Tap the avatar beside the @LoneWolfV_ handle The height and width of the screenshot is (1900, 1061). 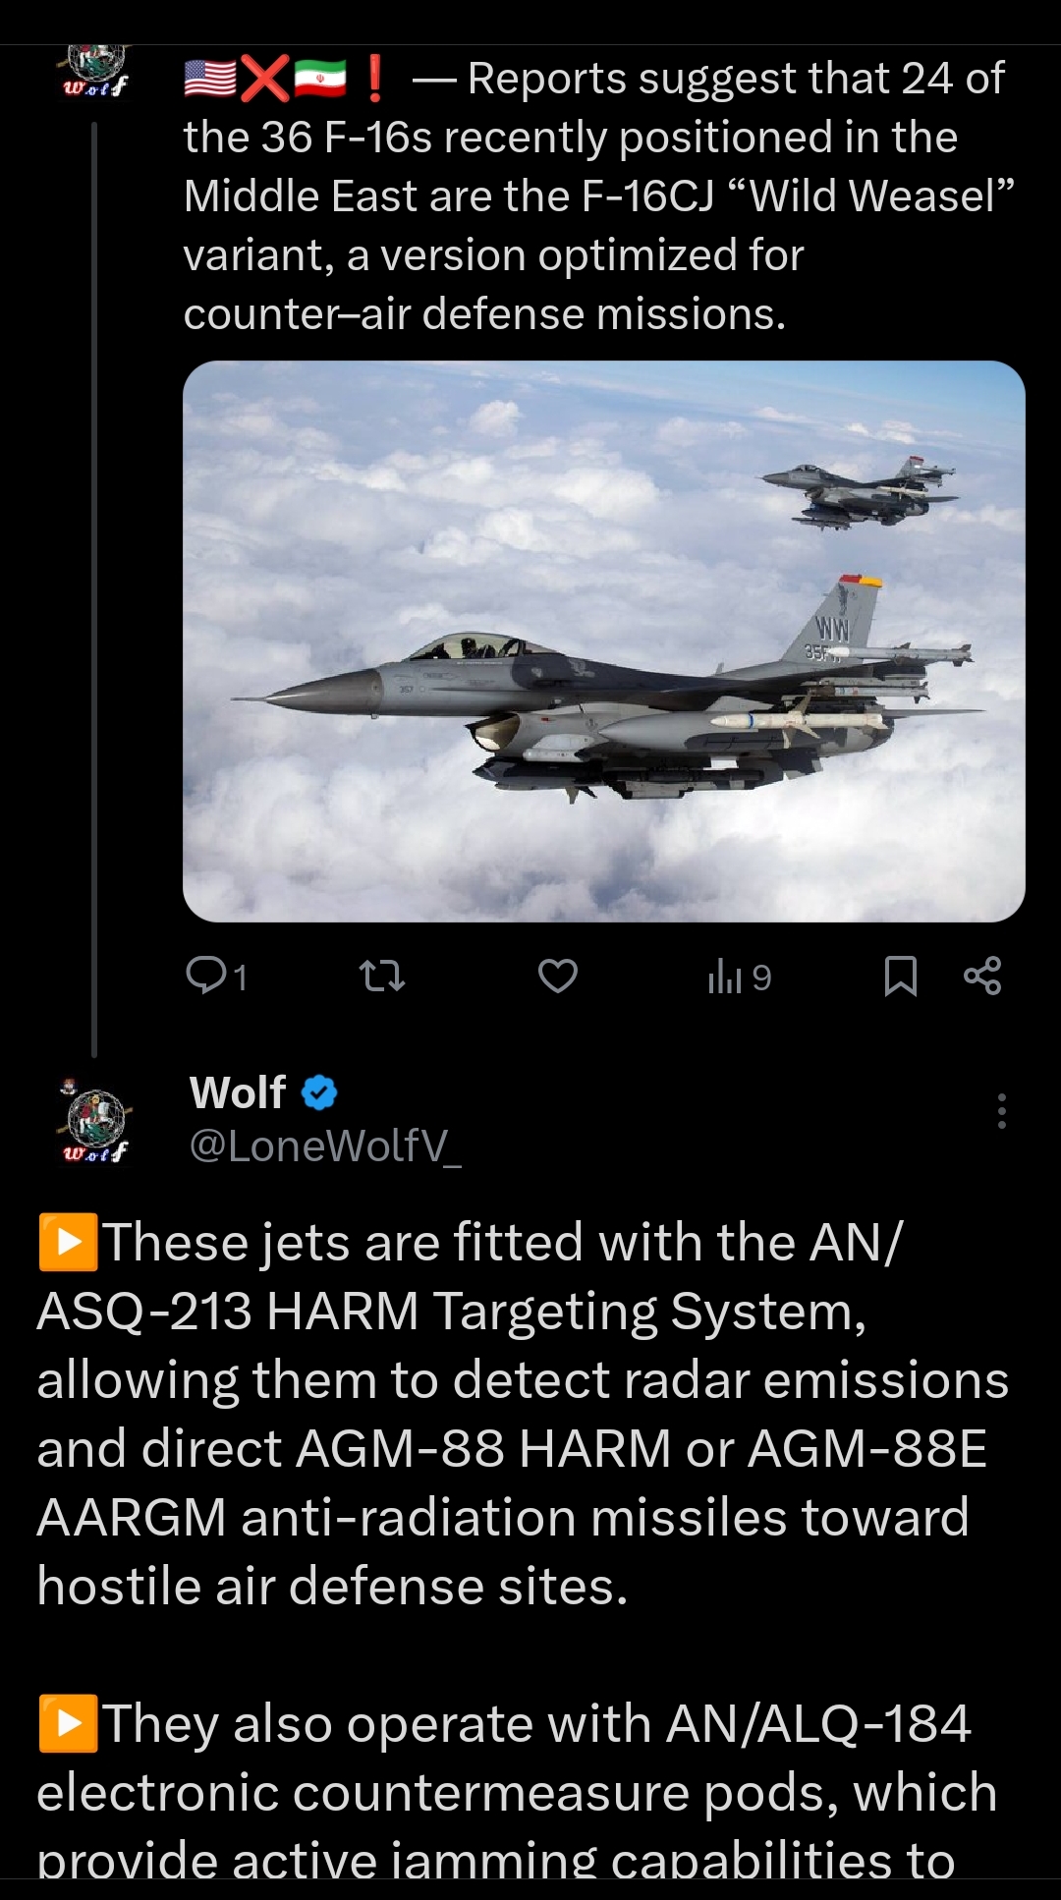tap(95, 1121)
